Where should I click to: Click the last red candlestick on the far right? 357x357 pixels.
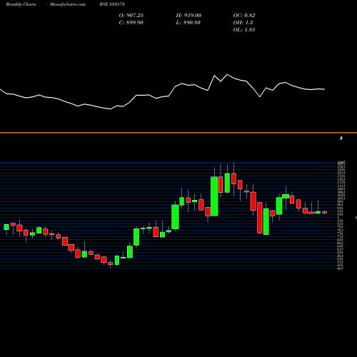pyautogui.click(x=325, y=212)
